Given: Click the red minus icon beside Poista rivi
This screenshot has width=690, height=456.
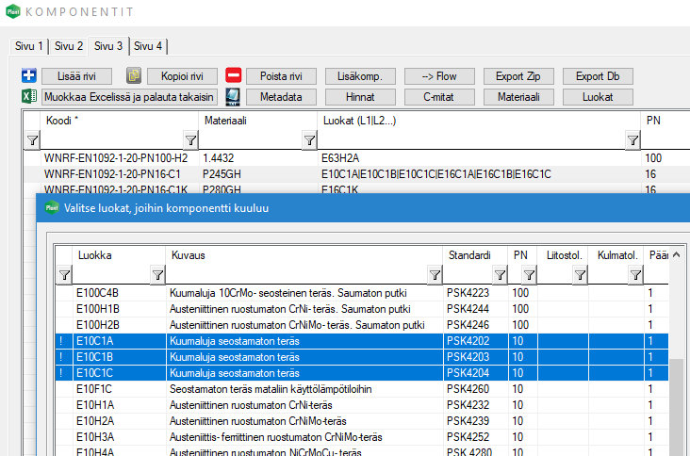Looking at the screenshot, I should [x=234, y=76].
